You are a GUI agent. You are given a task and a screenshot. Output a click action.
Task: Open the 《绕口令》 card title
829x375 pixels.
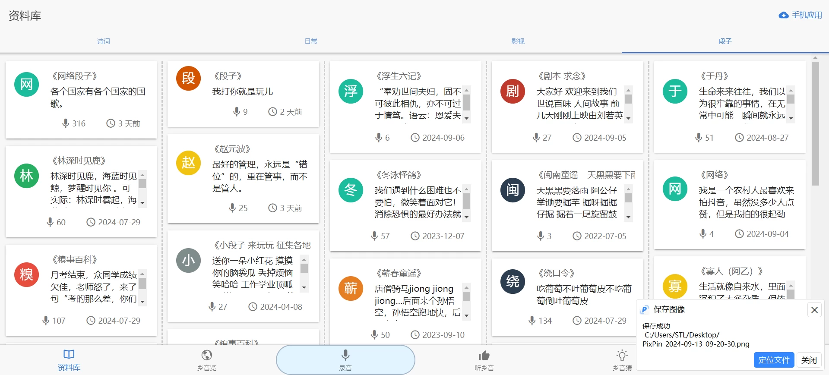click(x=557, y=273)
